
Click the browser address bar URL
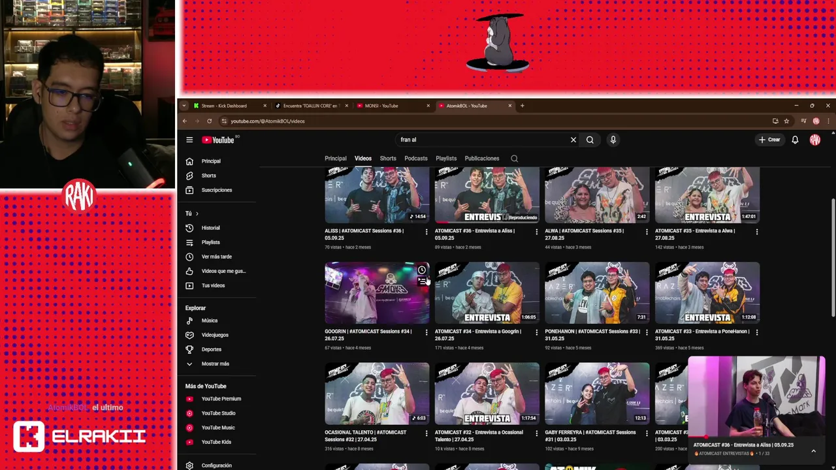[268, 121]
